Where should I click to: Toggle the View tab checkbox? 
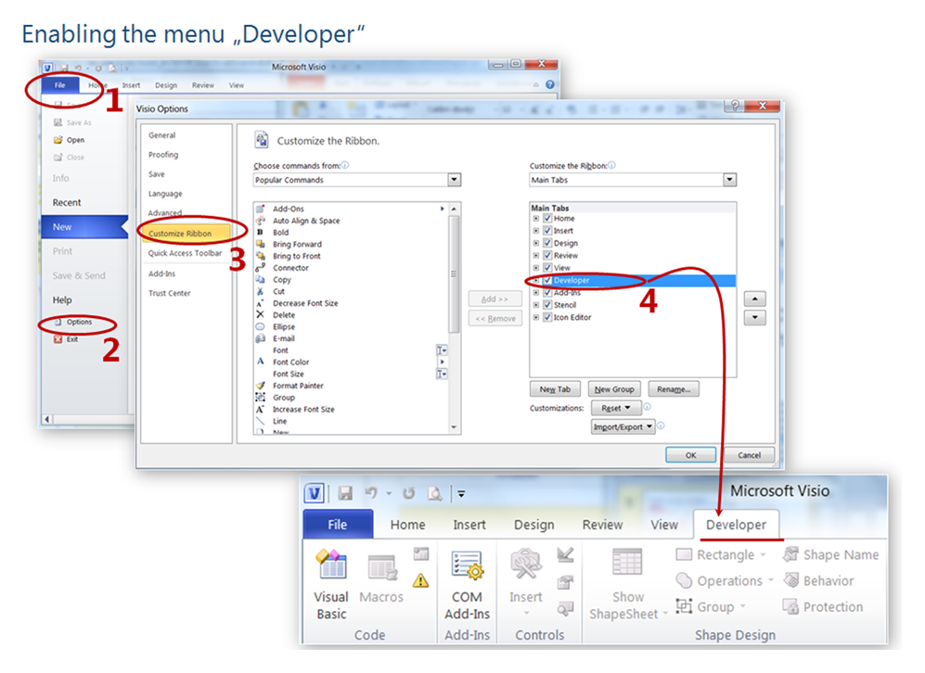(547, 268)
